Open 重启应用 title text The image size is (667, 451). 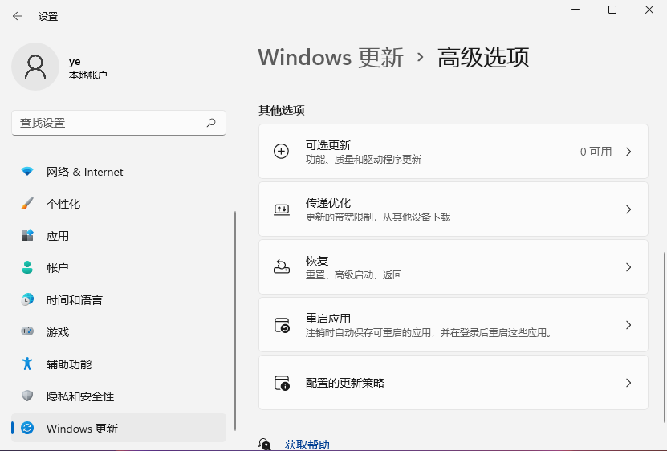pos(328,319)
